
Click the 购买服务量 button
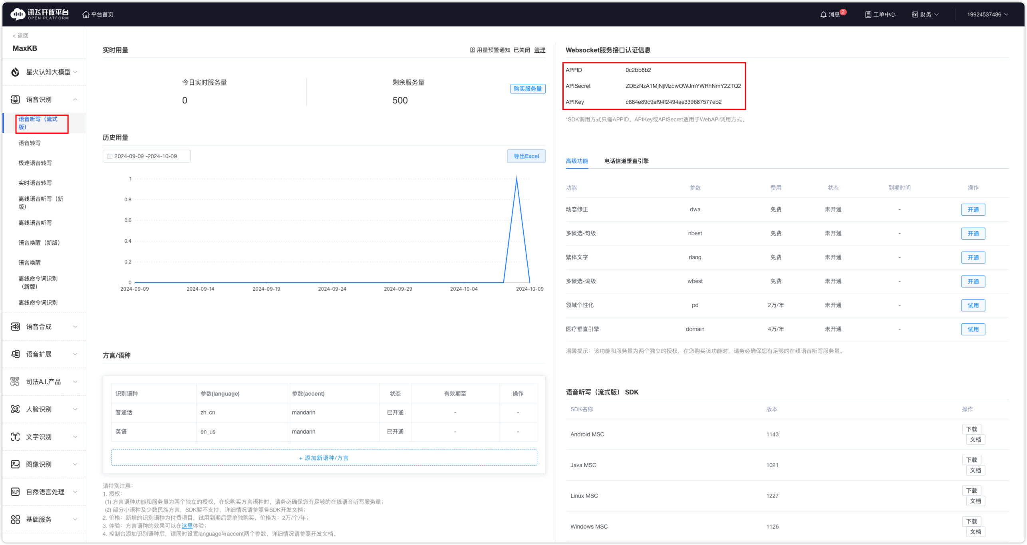click(528, 89)
